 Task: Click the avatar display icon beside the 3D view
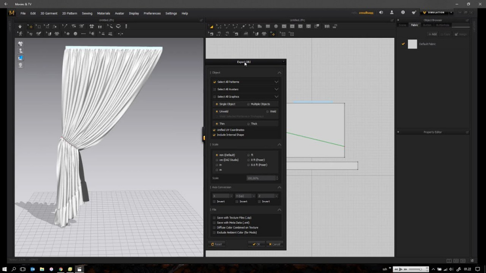coord(20,51)
